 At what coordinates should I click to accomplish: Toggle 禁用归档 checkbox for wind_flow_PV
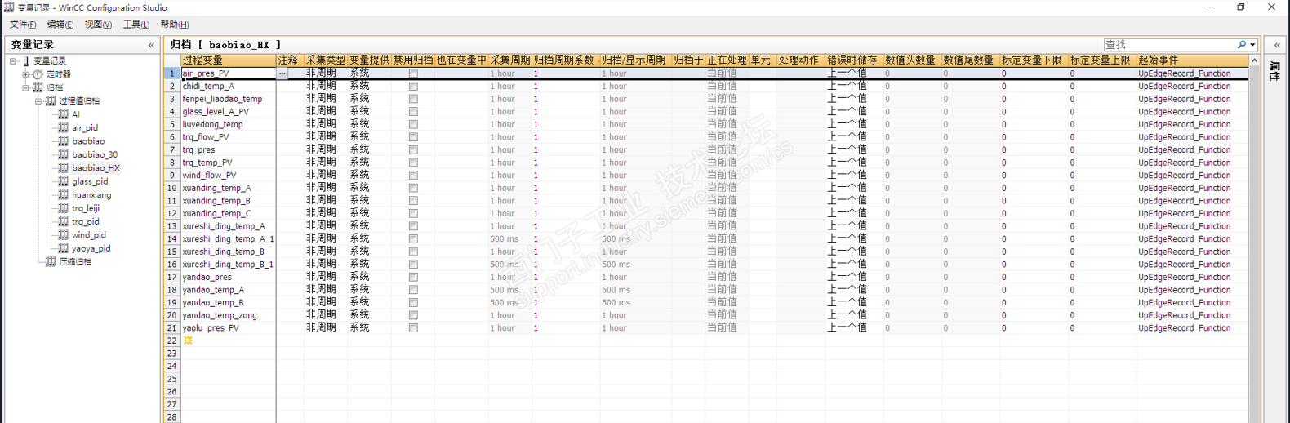[413, 175]
